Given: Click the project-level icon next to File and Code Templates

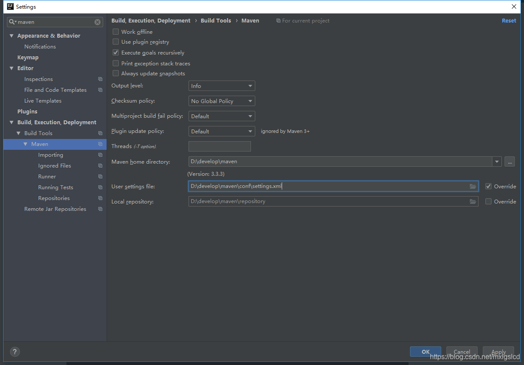Looking at the screenshot, I should pyautogui.click(x=100, y=90).
